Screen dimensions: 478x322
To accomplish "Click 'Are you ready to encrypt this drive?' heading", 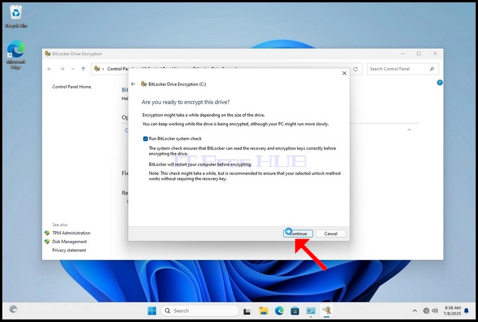I will [x=186, y=102].
